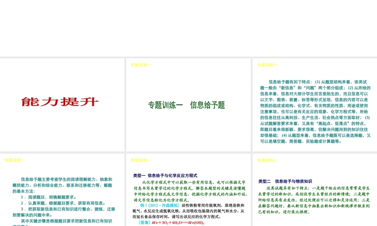Click the line 1．阅读题目，明确解题要求
This screenshot has width=377, height=226.
coord(49,197)
